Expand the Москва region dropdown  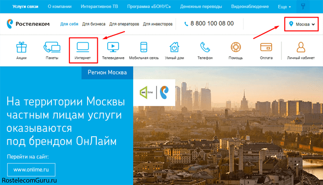coord(301,24)
